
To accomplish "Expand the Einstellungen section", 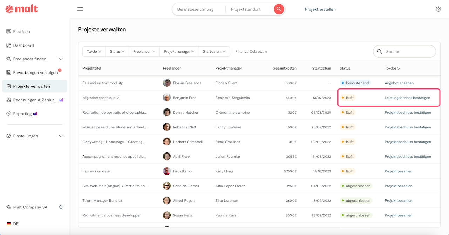I will (61, 136).
